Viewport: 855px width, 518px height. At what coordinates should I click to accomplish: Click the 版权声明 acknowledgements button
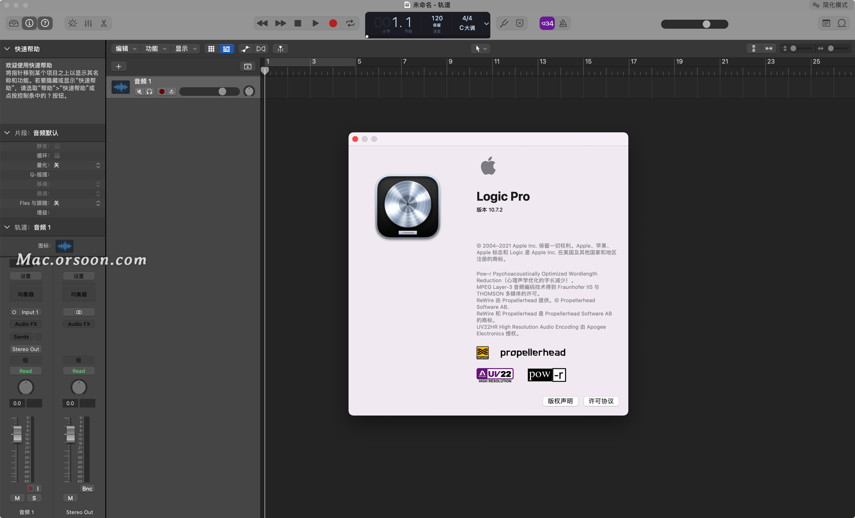click(560, 401)
